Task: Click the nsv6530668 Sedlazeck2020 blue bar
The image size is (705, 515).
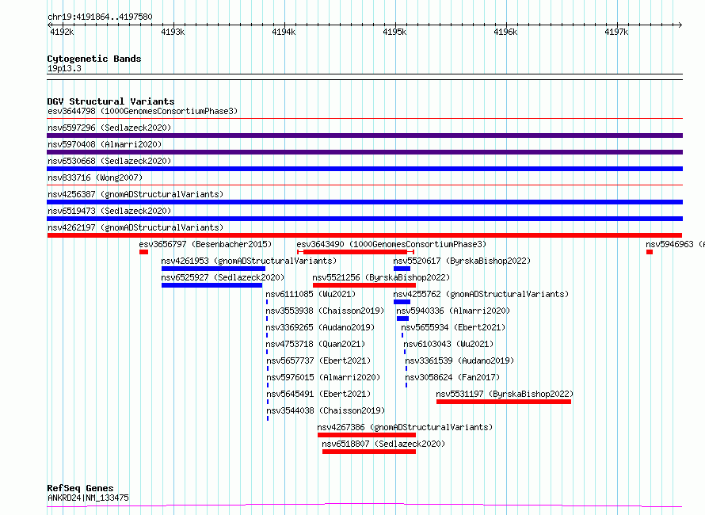Action: click(x=364, y=169)
